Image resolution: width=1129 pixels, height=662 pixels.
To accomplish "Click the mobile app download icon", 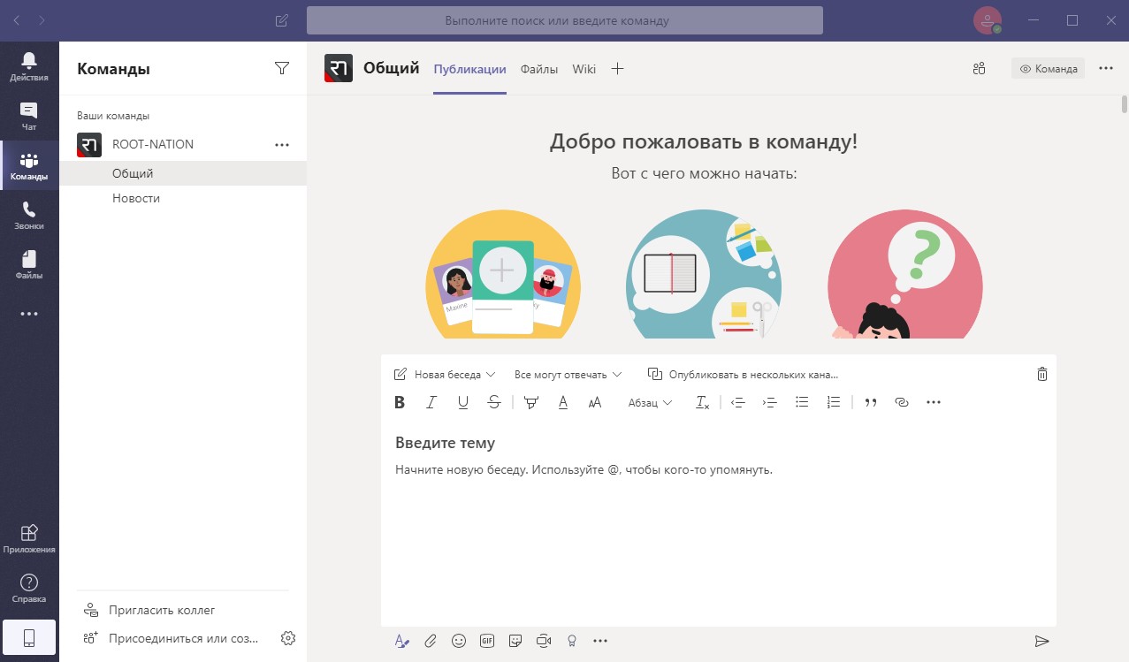I will click(29, 638).
